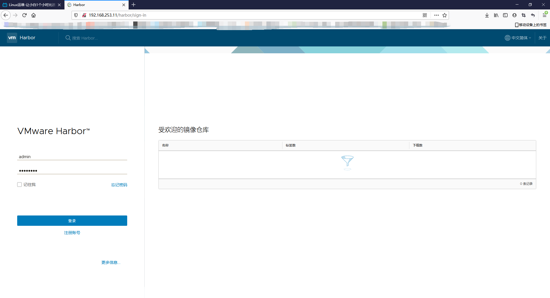
Task: Open the browser library icon
Action: pos(496,15)
